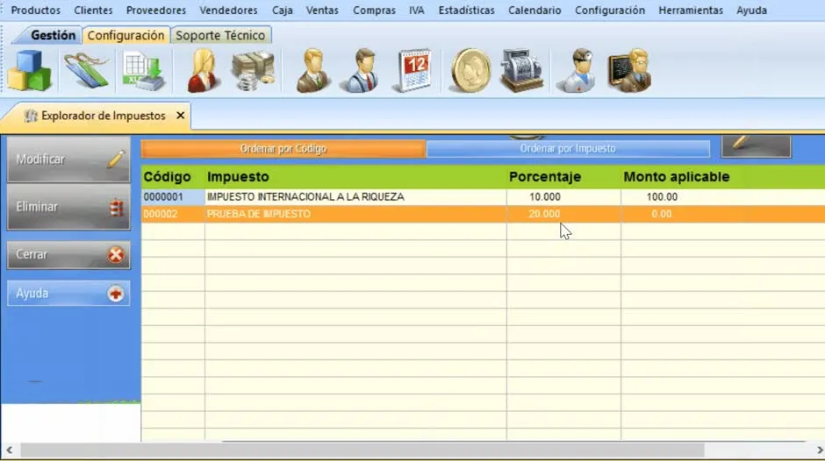The width and height of the screenshot is (825, 461).
Task: Click the teacher with blackboard icon
Action: click(630, 70)
